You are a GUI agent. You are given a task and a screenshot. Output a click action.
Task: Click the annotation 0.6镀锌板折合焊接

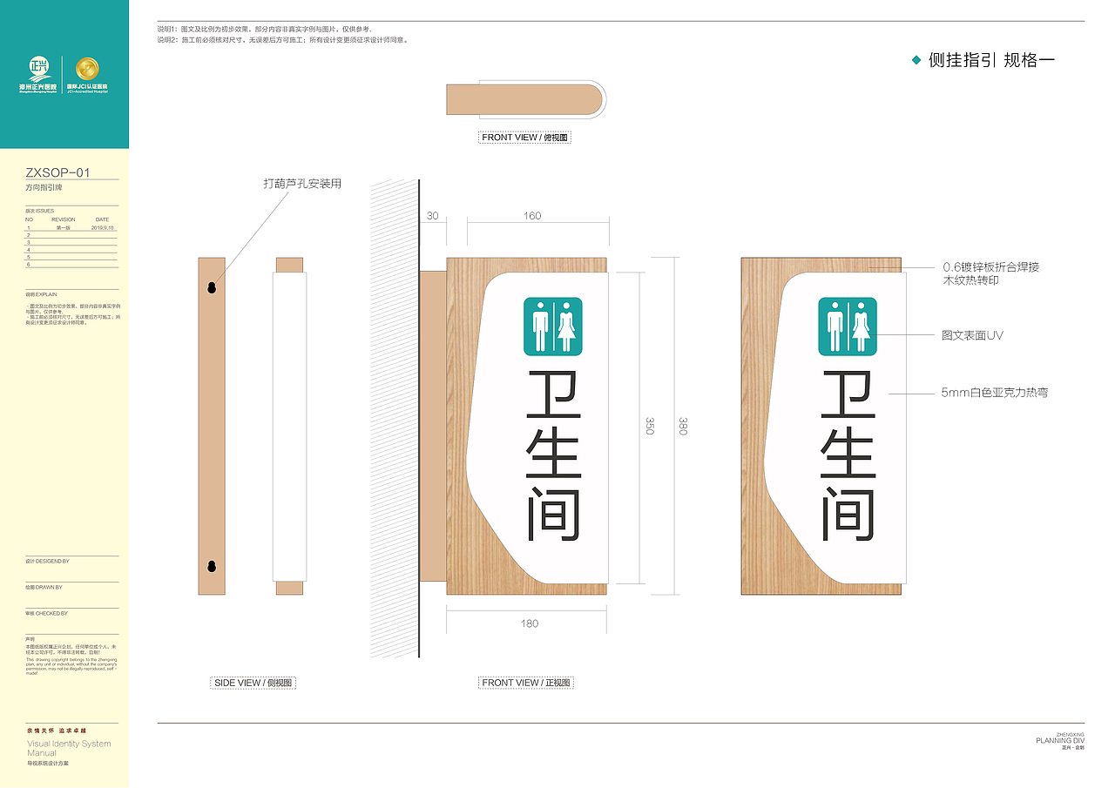991,267
